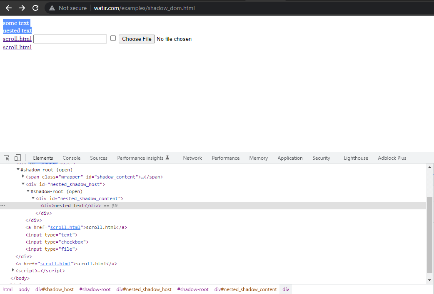Activate the inspect element picker tool
This screenshot has height=294, width=434.
pos(7,158)
